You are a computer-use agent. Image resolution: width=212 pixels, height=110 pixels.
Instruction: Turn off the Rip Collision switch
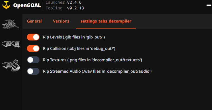click(33, 48)
